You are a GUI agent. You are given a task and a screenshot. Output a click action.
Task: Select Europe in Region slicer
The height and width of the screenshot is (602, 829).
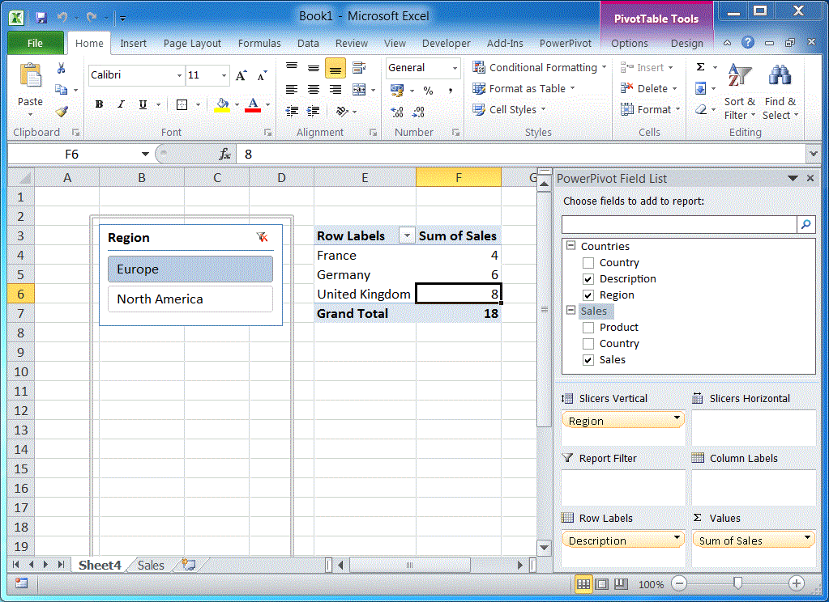click(x=190, y=269)
